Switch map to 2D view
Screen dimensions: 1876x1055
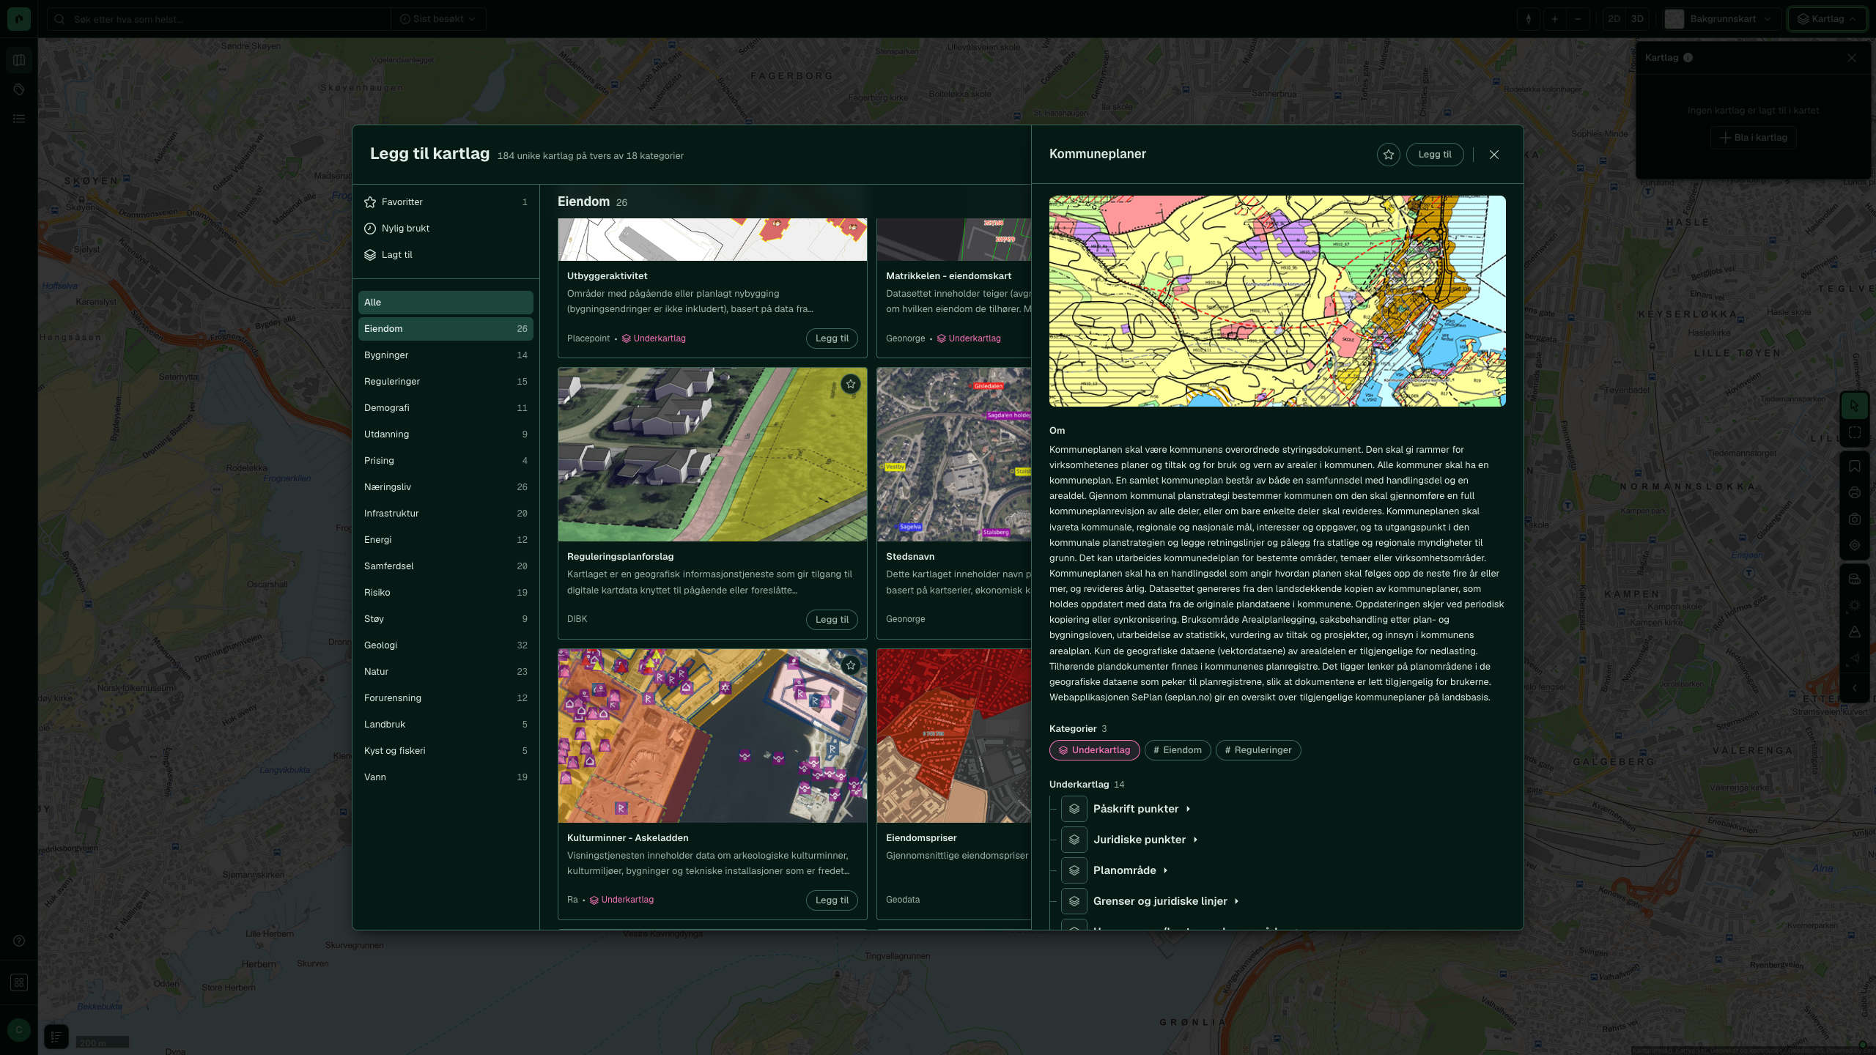point(1614,19)
